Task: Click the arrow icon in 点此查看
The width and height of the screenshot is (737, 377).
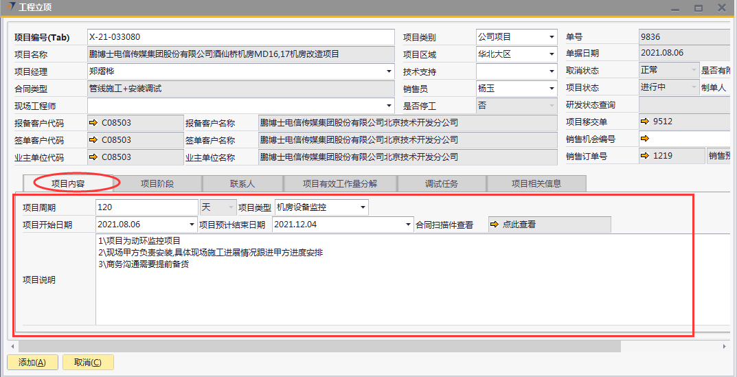Action: 495,225
